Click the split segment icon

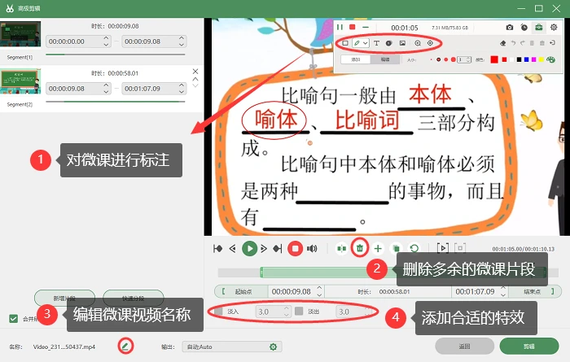[341, 248]
